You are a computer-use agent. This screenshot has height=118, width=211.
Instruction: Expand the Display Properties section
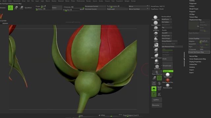(x=195, y=62)
